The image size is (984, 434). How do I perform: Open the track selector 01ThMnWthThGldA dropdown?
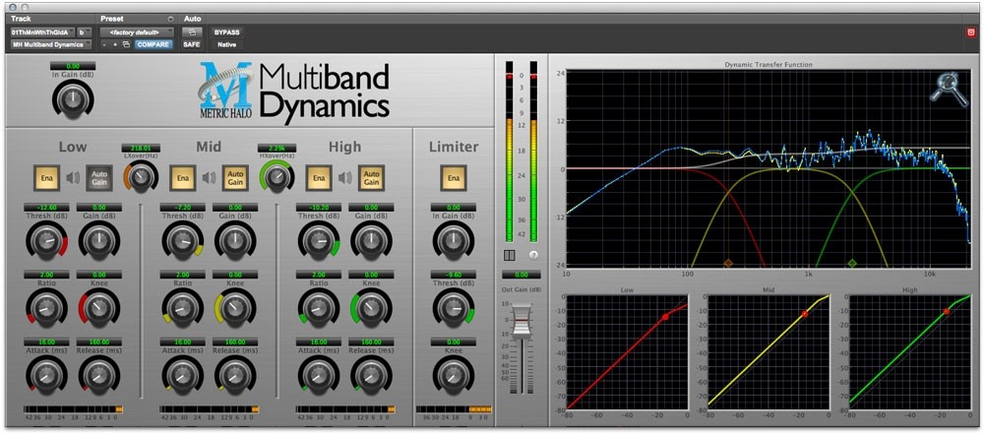(x=42, y=32)
